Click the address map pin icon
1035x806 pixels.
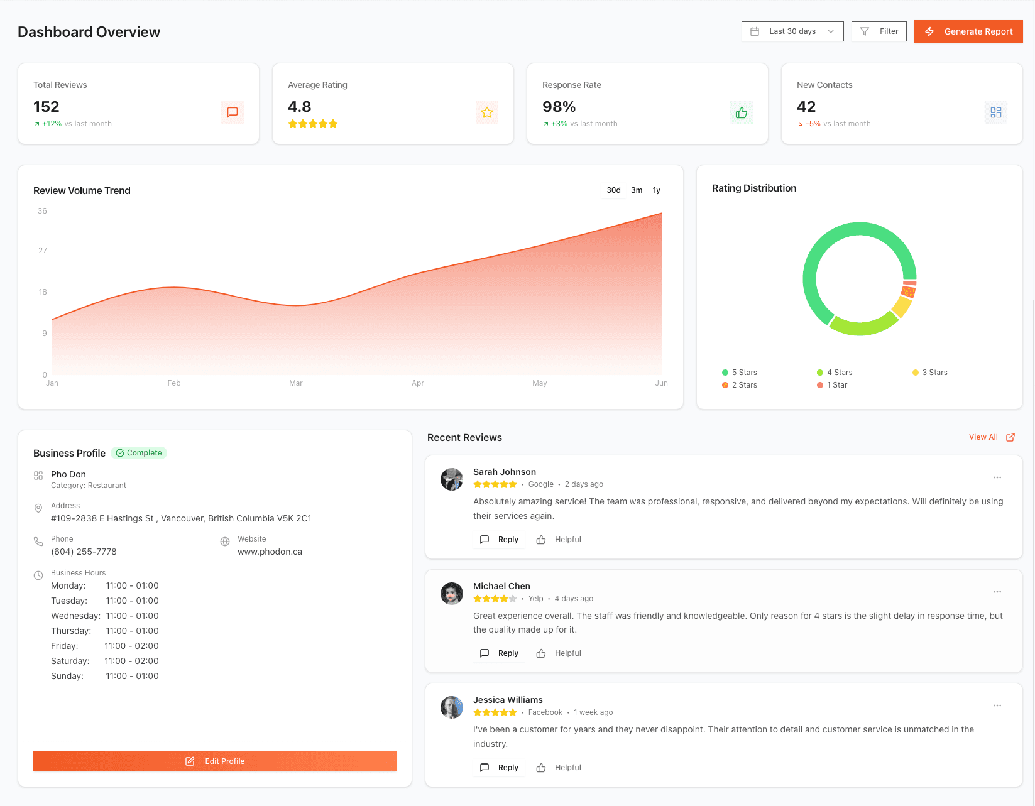[x=38, y=508]
